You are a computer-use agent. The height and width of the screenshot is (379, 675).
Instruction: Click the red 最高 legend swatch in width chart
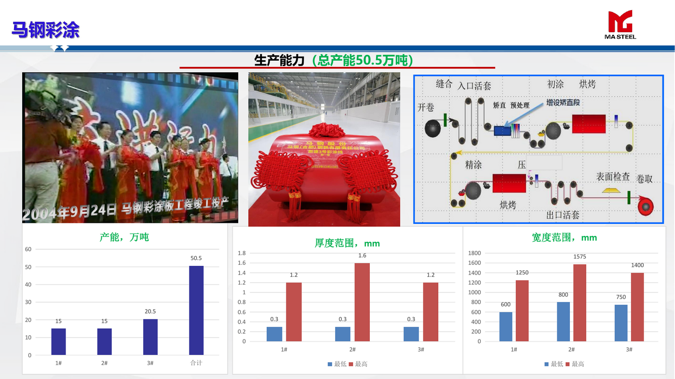pyautogui.click(x=568, y=364)
